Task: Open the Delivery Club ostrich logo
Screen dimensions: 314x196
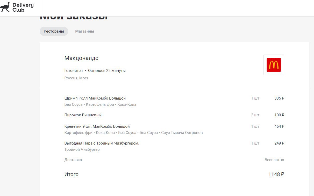Action: coord(17,7)
